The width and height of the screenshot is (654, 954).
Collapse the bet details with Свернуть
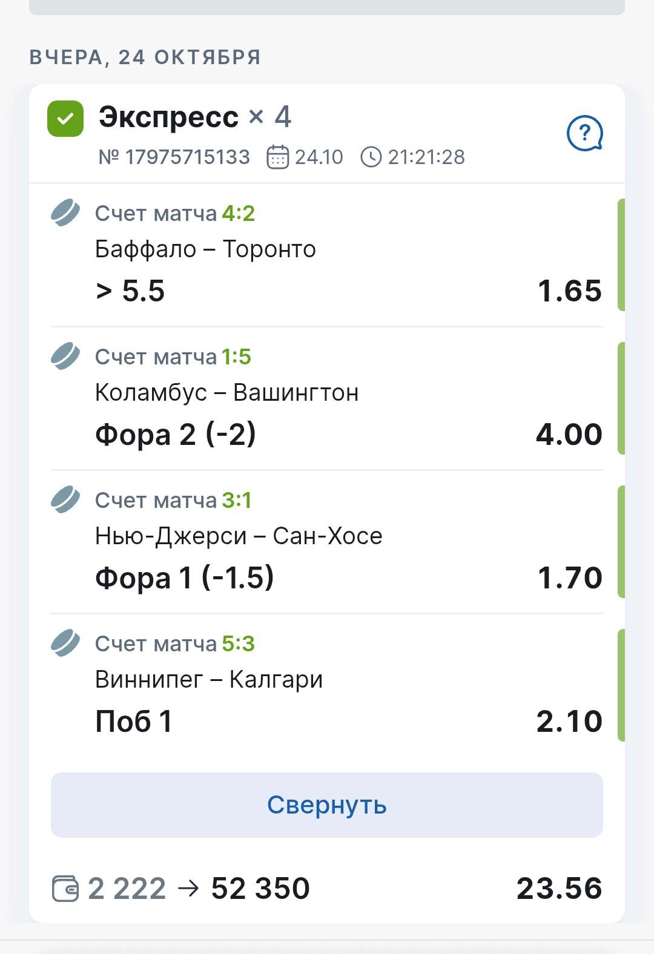(x=327, y=805)
